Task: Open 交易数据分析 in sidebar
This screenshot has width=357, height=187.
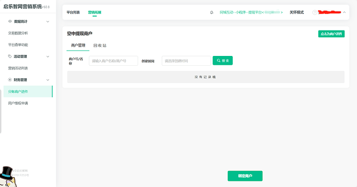Action: pos(18,33)
